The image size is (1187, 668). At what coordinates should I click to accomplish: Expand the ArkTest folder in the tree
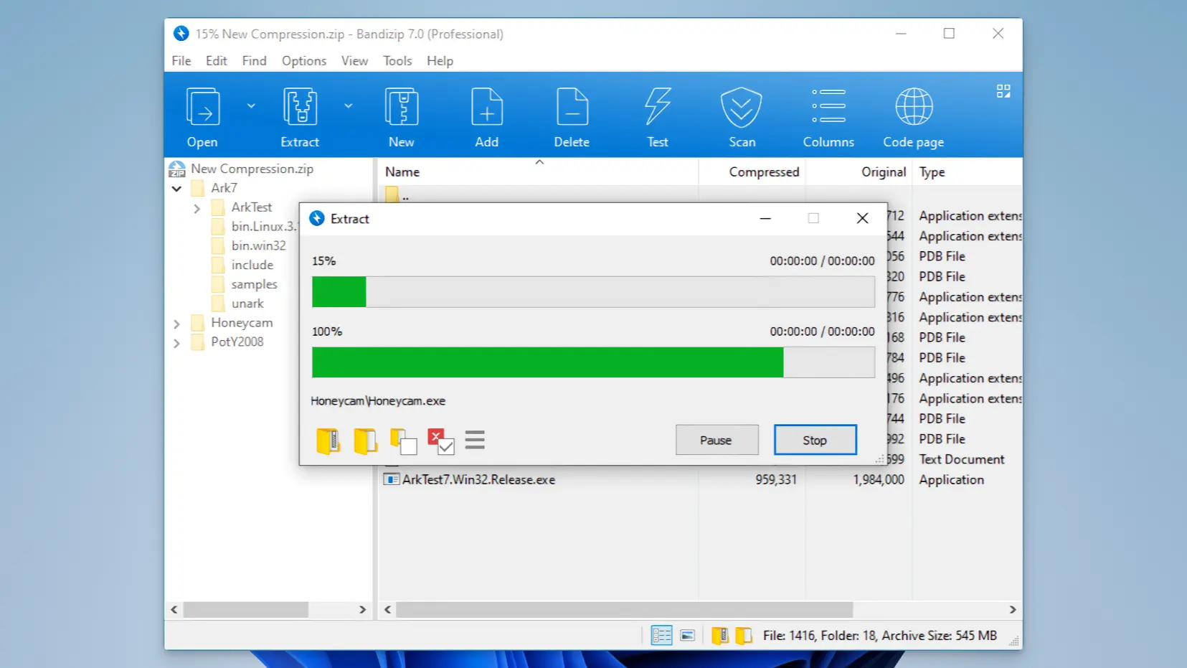(x=197, y=207)
